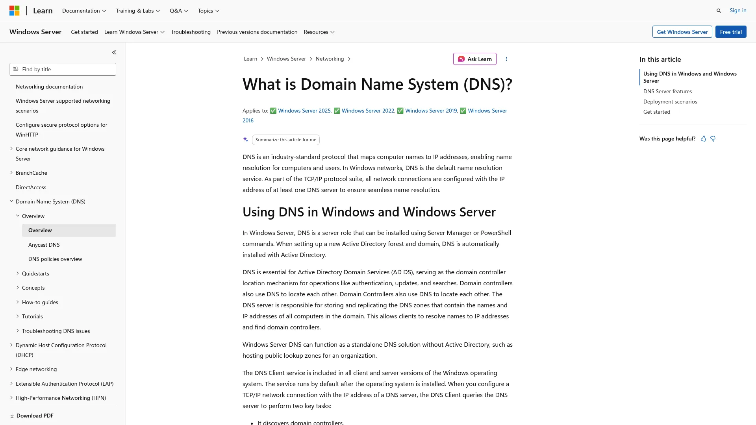The image size is (756, 425).
Task: Click the Windows Server 2019 link
Action: click(x=431, y=111)
